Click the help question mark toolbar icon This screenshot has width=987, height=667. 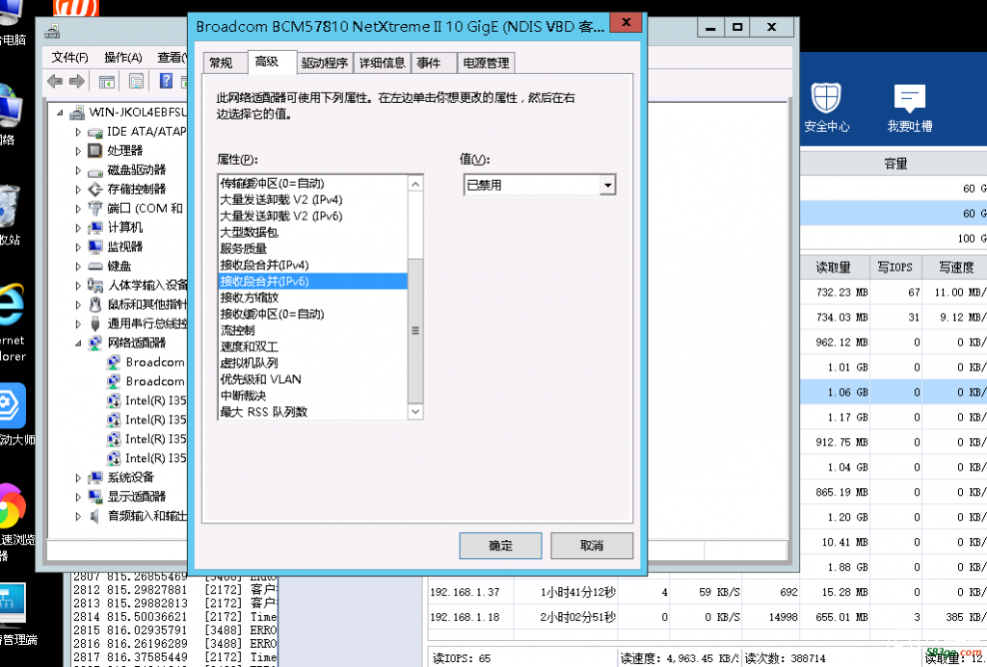pyautogui.click(x=166, y=81)
